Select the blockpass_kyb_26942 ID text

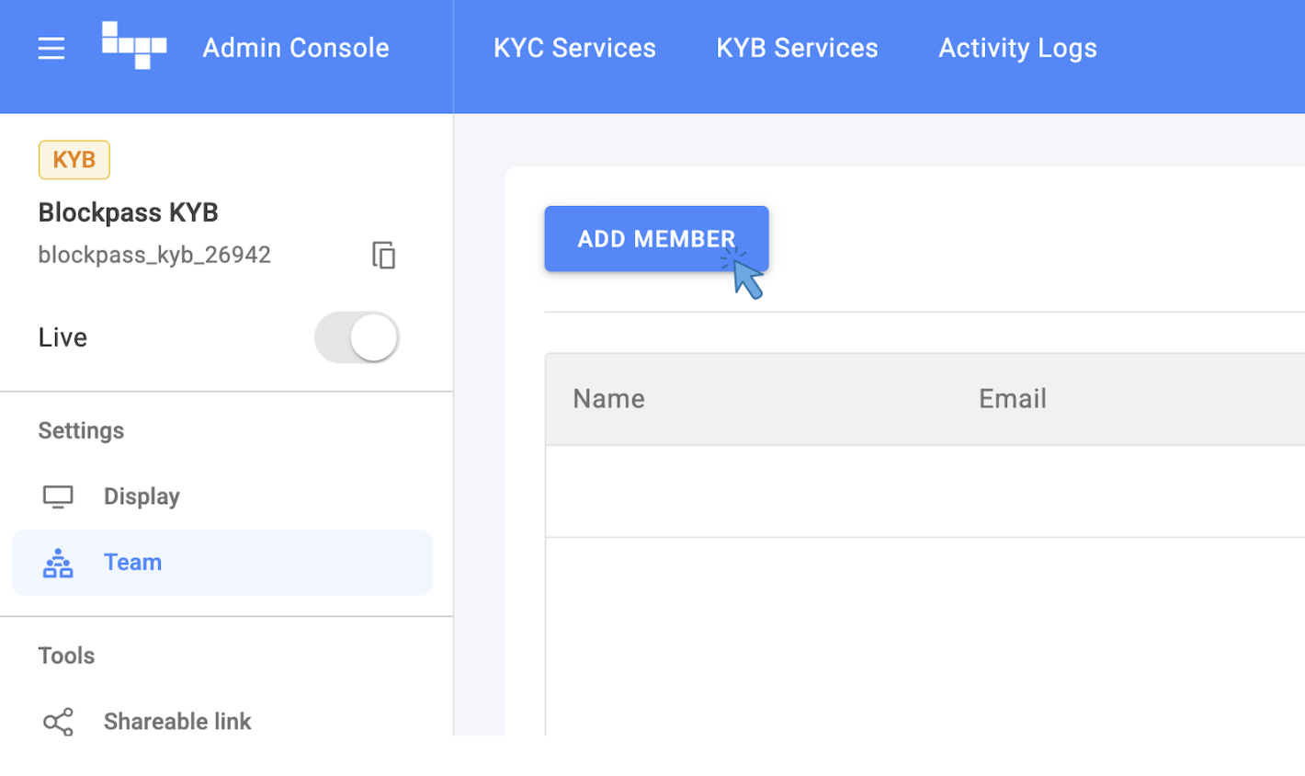click(154, 255)
